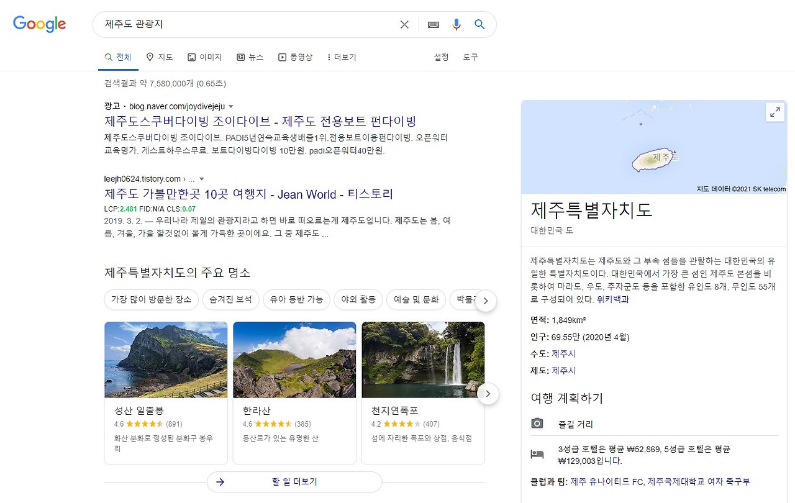This screenshot has height=503, width=795.
Task: Open 제주 유나이티드 FC link
Action: pyautogui.click(x=606, y=482)
